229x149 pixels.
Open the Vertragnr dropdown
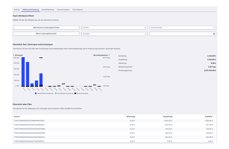[114, 34]
